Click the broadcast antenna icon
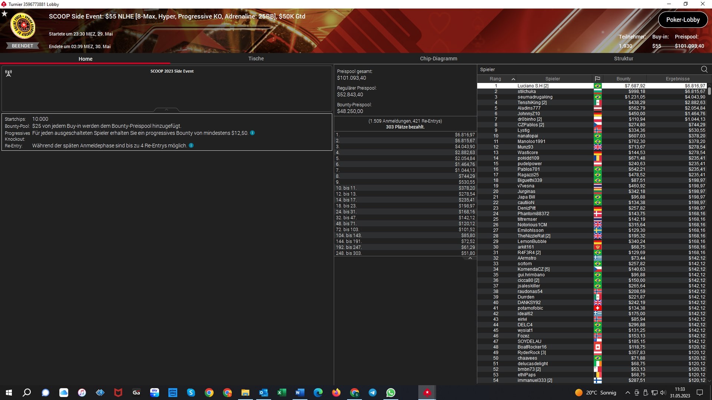Image resolution: width=712 pixels, height=400 pixels. (9, 73)
